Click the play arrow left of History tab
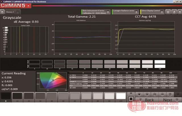Screen dimensions: 182x116 [x=2, y=12]
